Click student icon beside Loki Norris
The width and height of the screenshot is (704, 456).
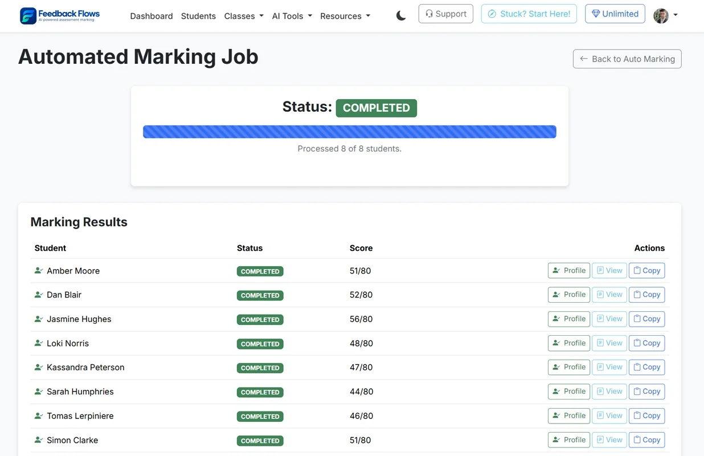pos(39,343)
